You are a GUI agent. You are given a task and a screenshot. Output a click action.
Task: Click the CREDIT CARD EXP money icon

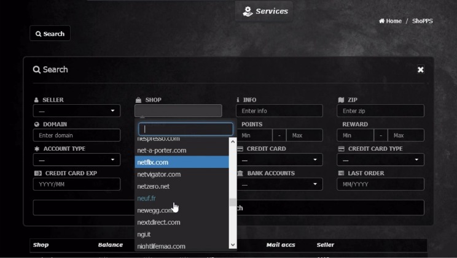38,173
